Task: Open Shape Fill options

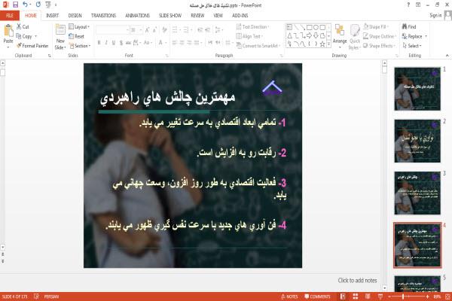Action: [376, 27]
